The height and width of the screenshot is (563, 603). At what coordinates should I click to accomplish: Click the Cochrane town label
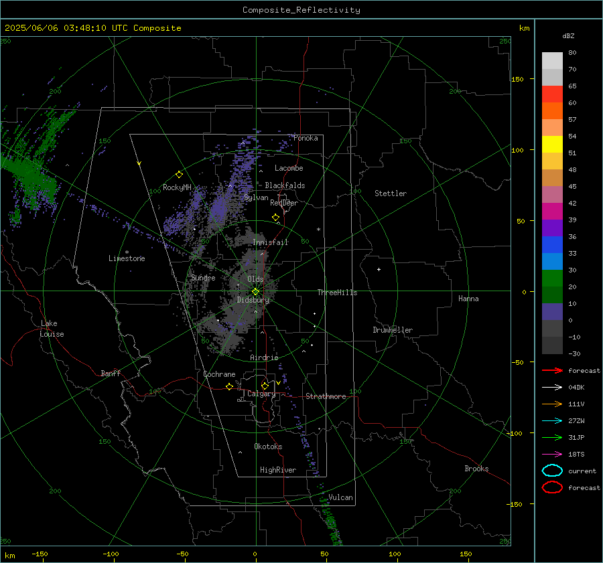[x=219, y=374]
